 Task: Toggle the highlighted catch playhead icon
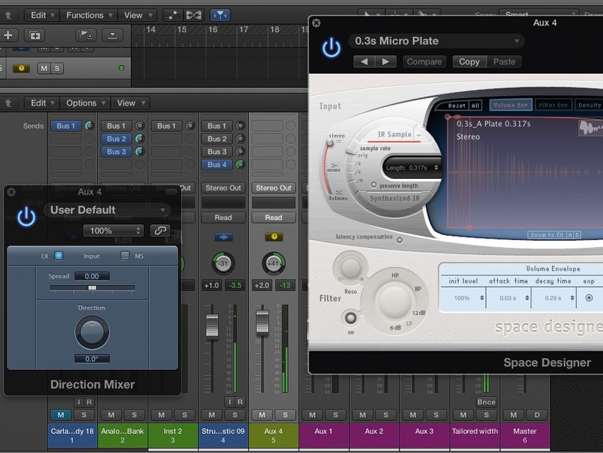(x=221, y=15)
